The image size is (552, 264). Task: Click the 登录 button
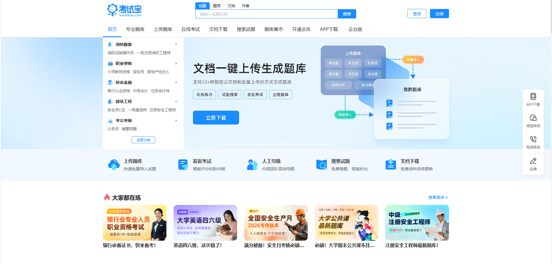[x=417, y=14]
